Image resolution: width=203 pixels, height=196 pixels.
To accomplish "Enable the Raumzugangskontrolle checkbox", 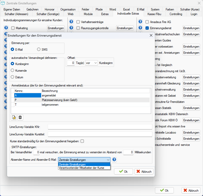I will coord(78,28).
